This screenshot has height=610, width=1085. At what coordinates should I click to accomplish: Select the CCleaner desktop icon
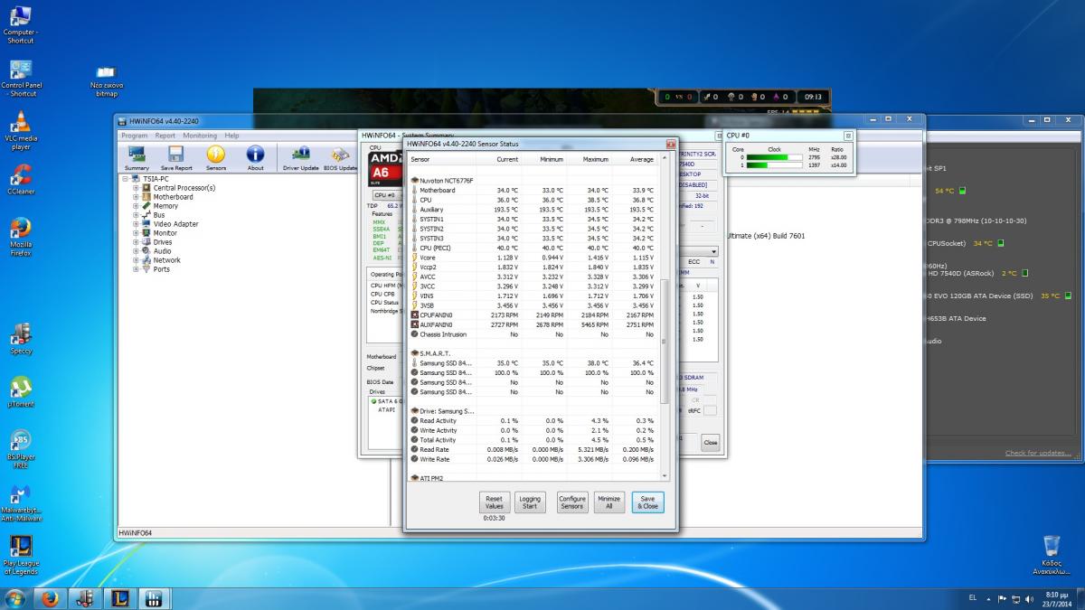pos(21,180)
